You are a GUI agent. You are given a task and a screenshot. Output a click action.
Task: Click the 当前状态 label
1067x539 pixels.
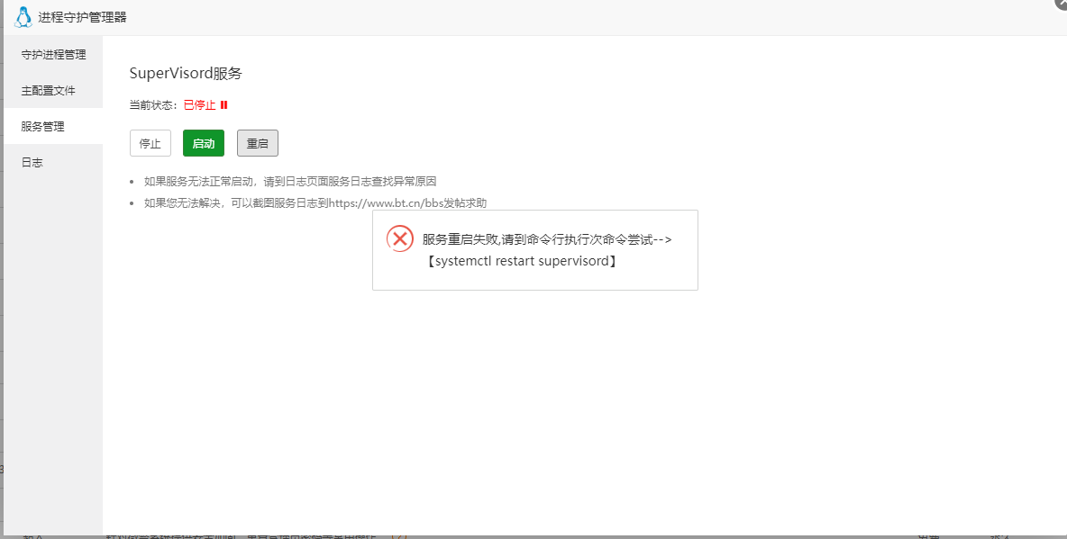click(154, 104)
